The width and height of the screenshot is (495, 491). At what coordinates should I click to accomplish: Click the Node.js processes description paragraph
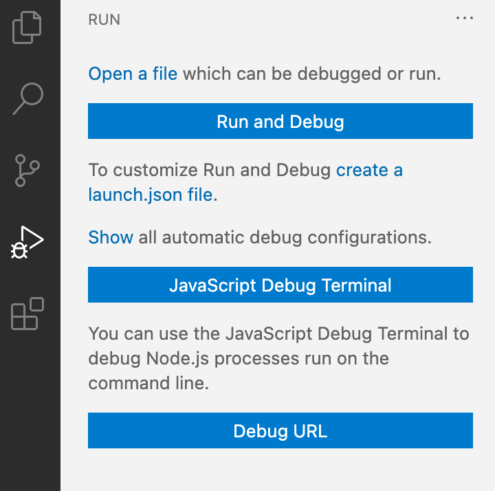278,358
